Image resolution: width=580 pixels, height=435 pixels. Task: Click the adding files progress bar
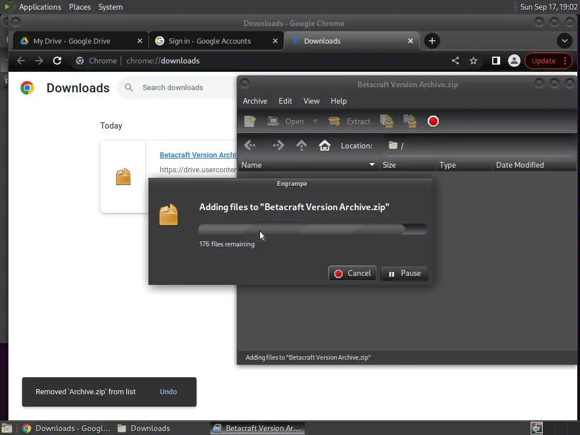(313, 229)
